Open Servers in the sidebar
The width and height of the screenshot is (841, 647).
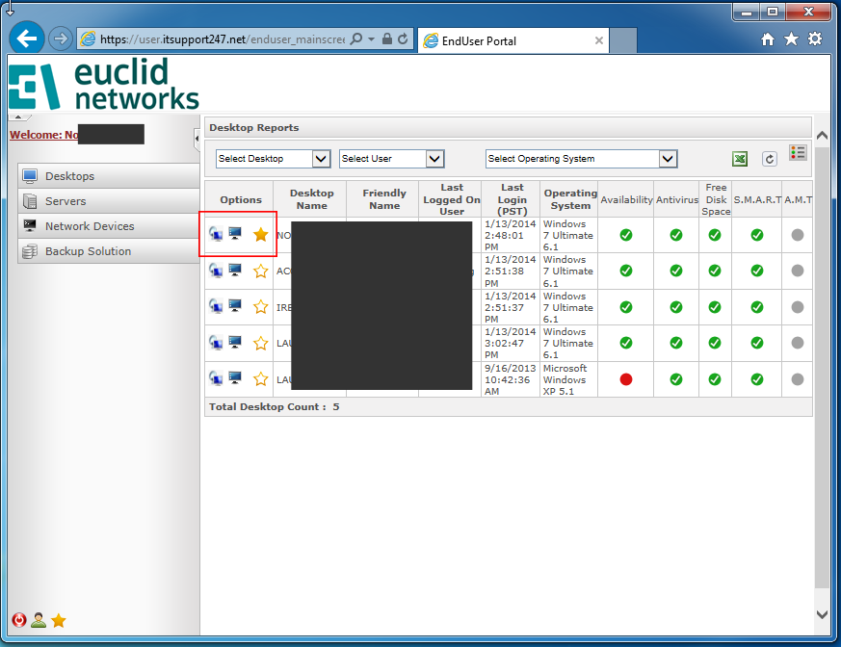click(x=109, y=201)
